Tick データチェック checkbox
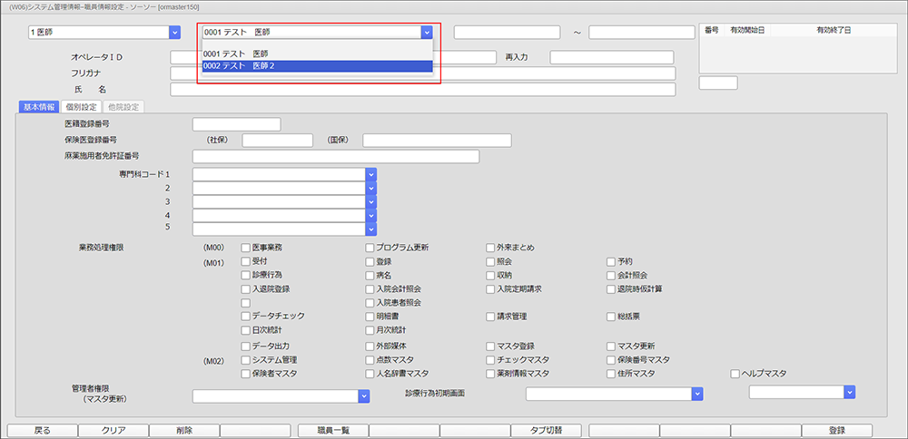This screenshot has width=908, height=439. [245, 317]
